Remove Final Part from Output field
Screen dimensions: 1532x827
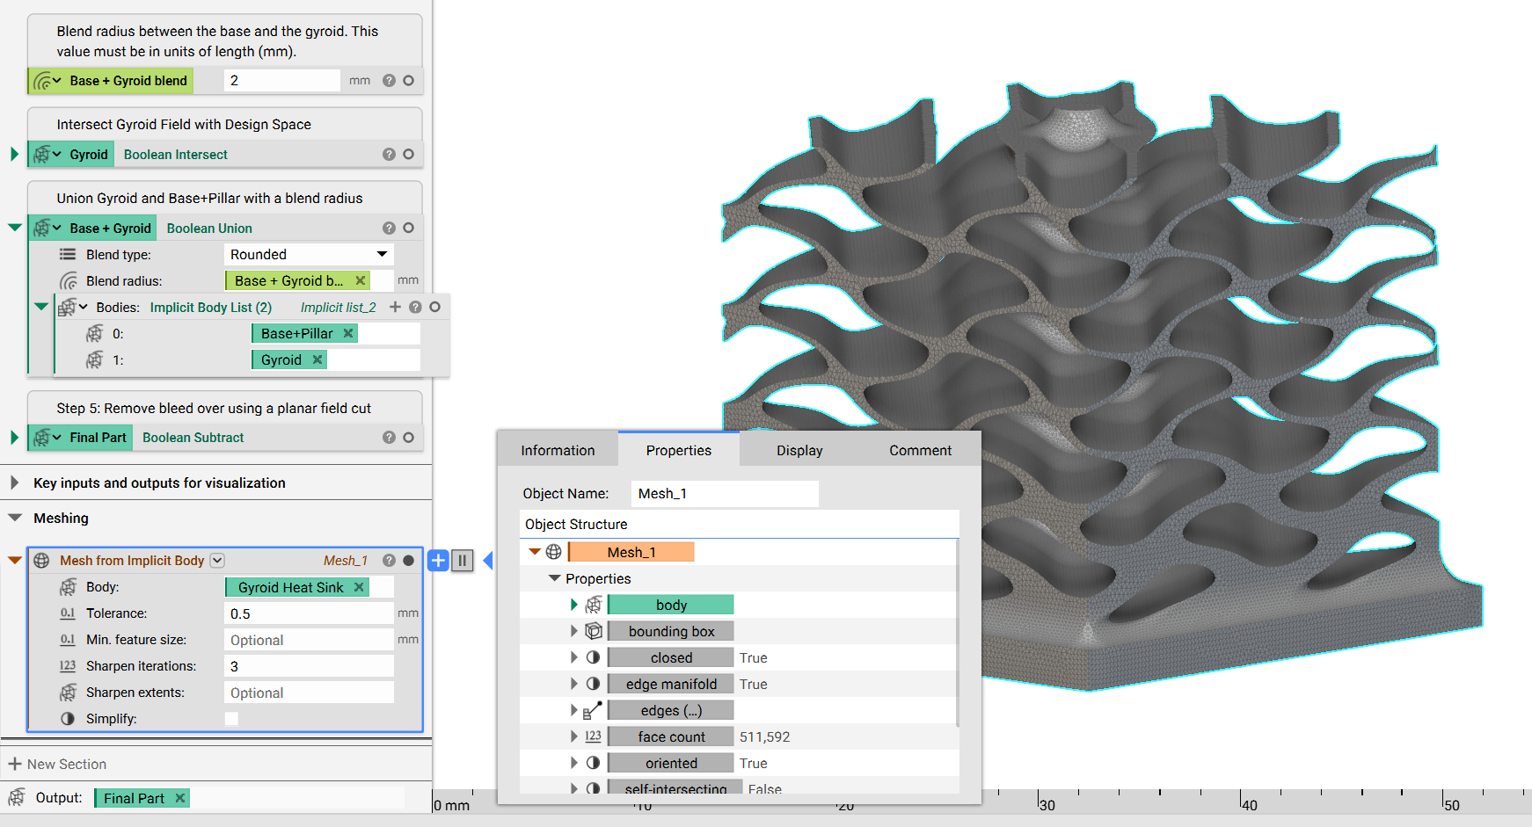(179, 798)
